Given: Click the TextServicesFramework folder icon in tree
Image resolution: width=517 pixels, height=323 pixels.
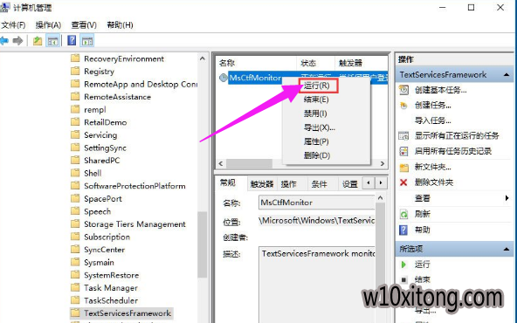Looking at the screenshot, I should [75, 313].
